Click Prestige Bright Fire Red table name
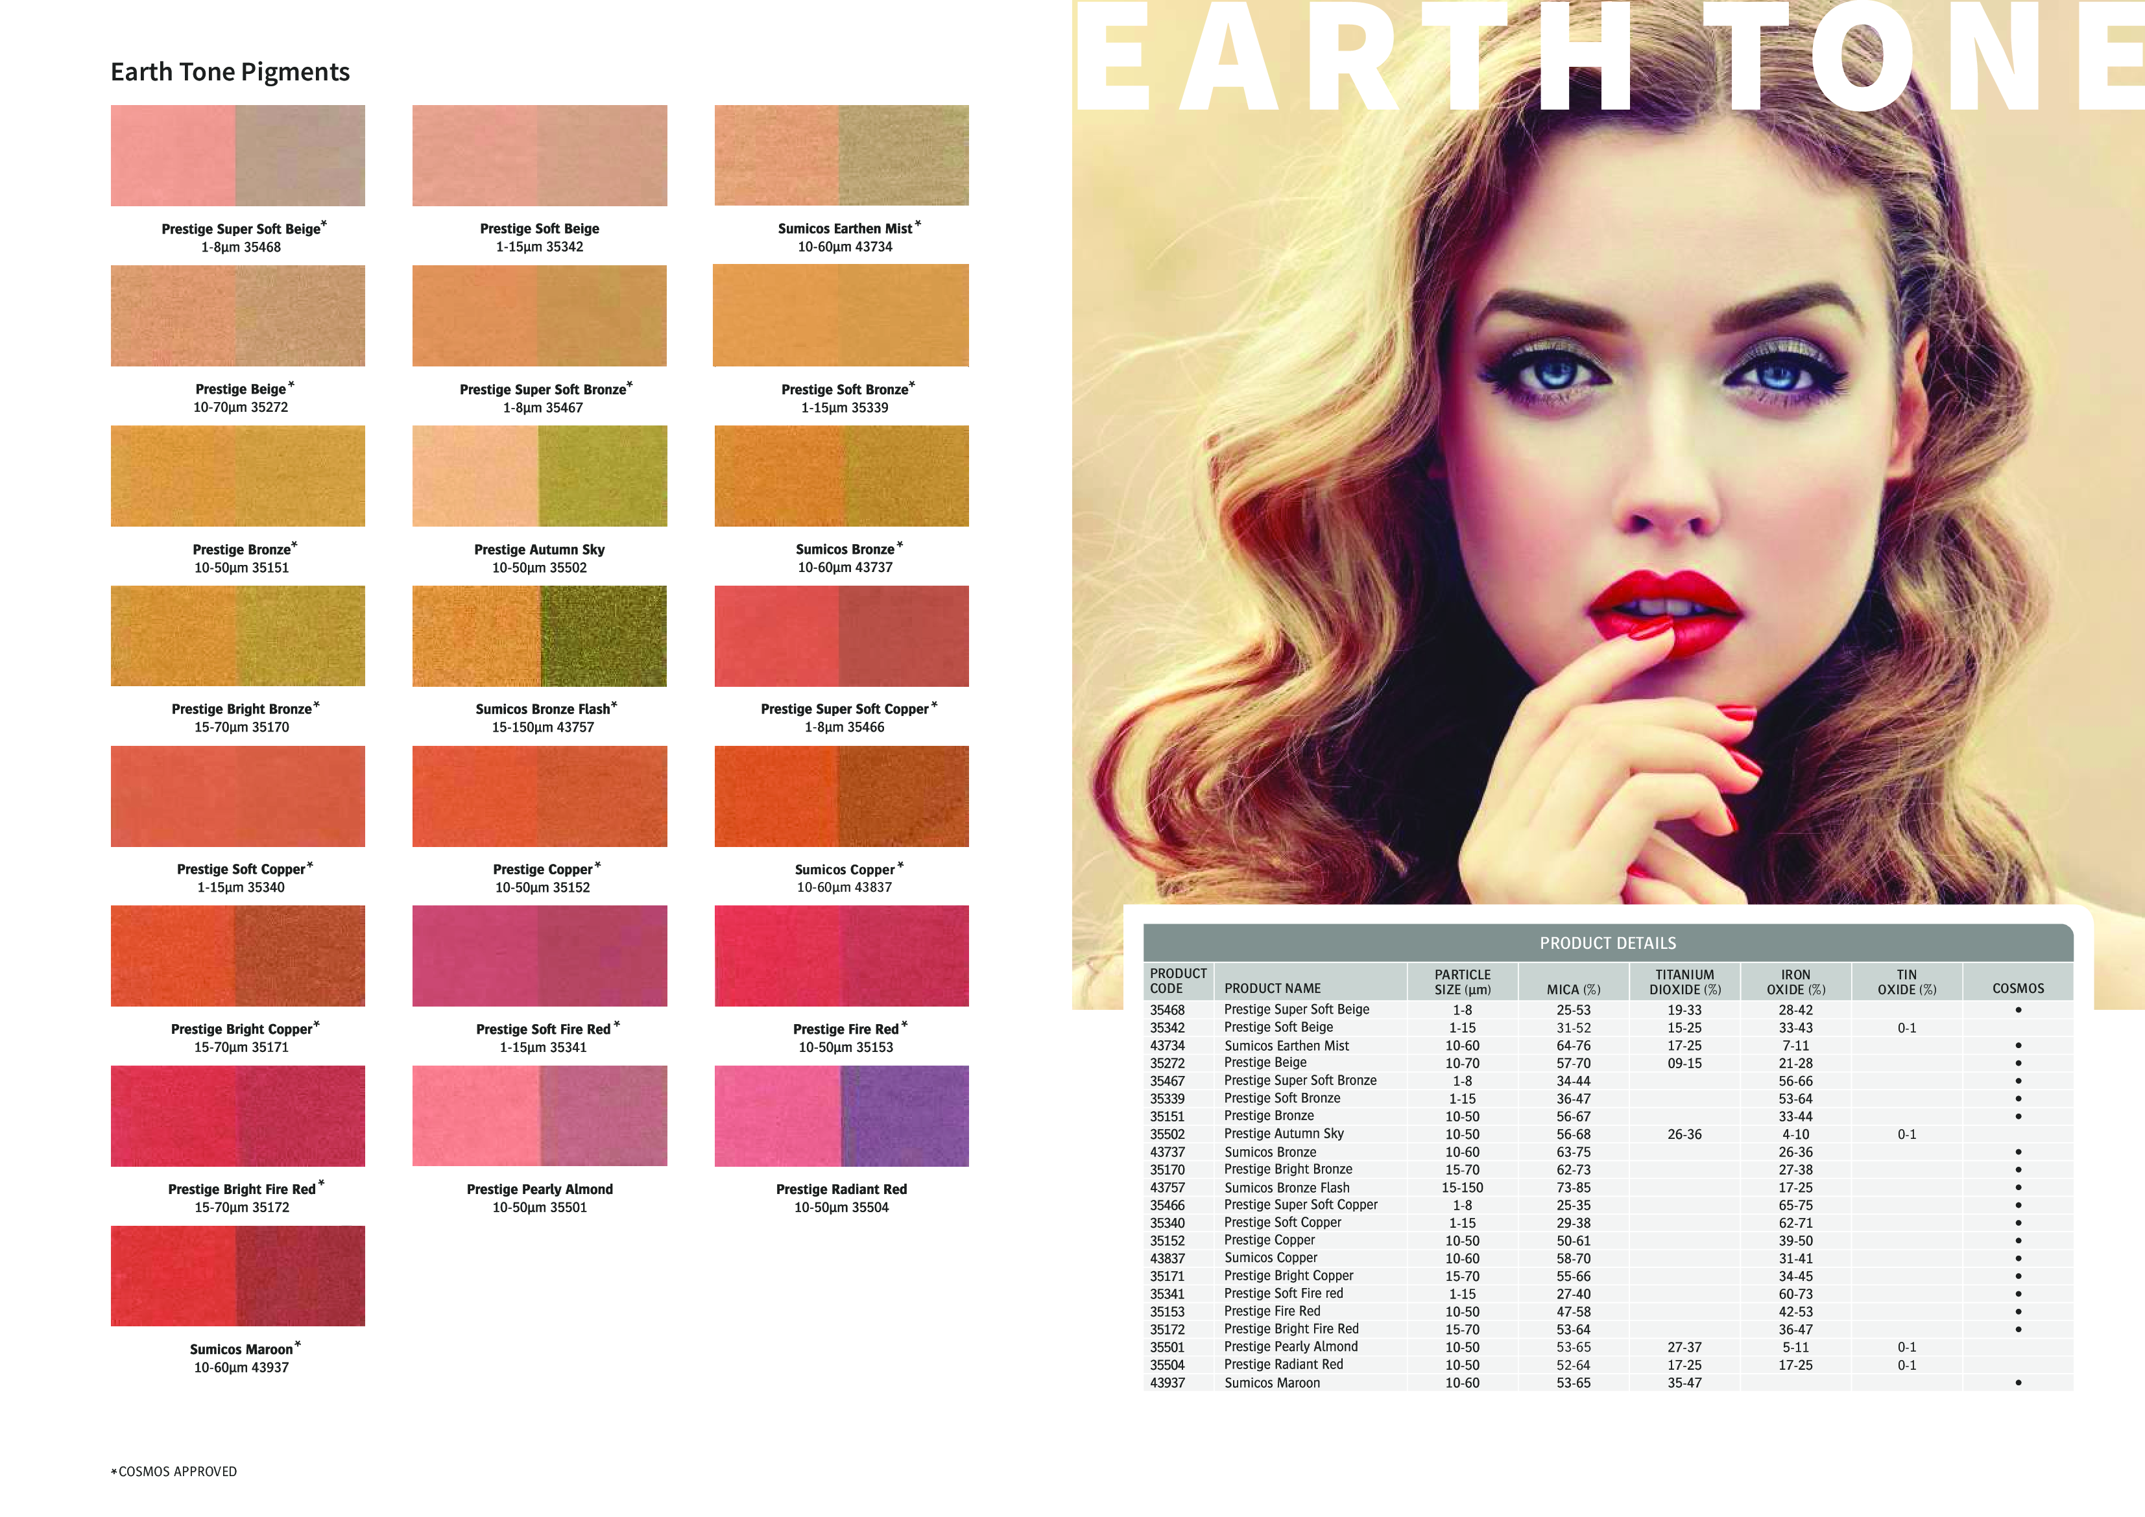The width and height of the screenshot is (2145, 1517). coord(1291,1330)
